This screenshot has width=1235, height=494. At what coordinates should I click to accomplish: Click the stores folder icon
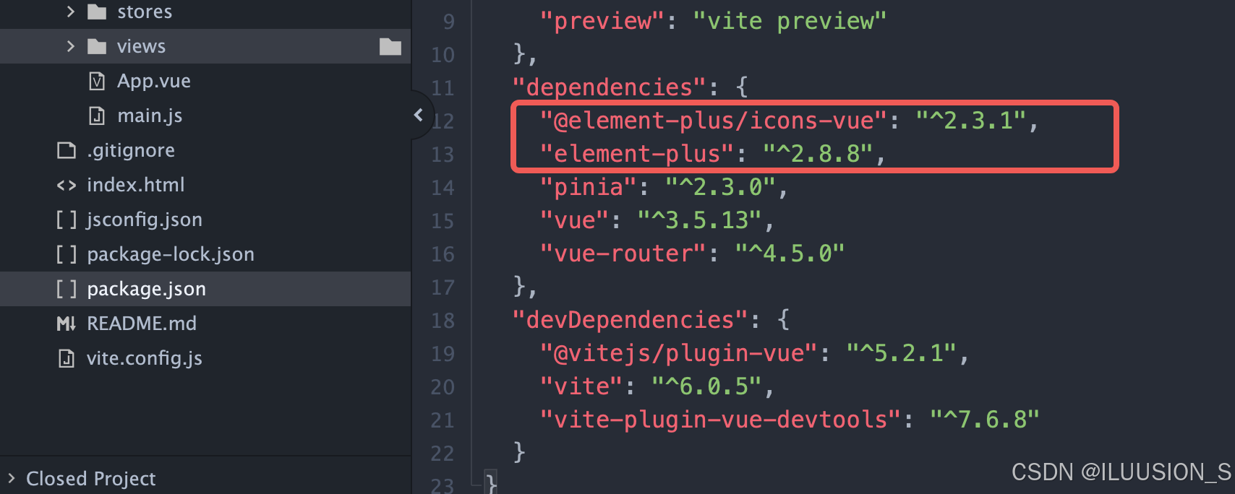97,12
